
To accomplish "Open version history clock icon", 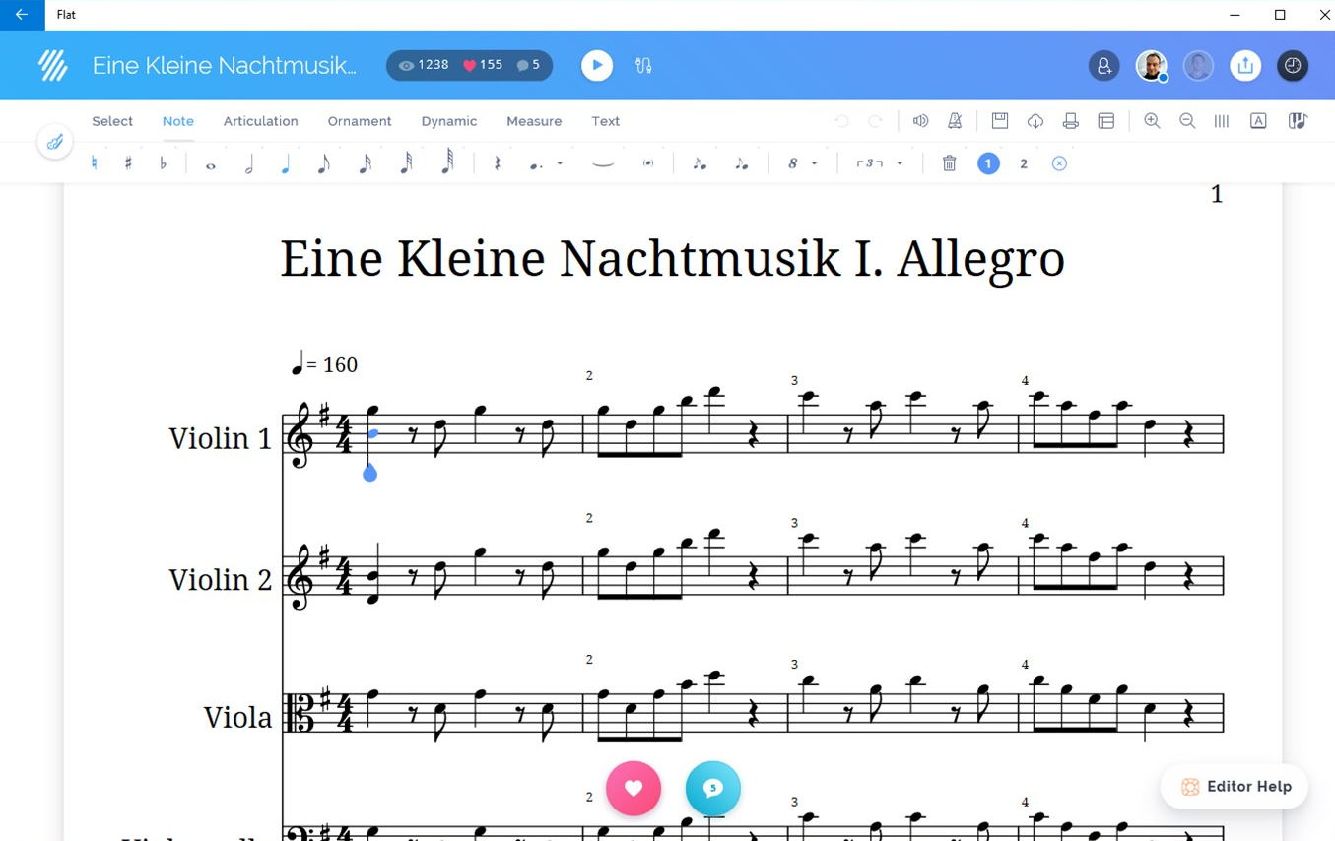I will [x=1293, y=65].
